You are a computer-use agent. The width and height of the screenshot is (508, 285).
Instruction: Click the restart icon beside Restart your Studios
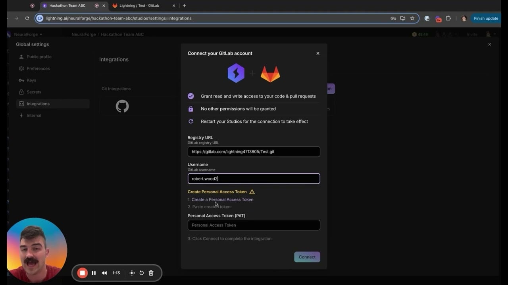coord(191,122)
